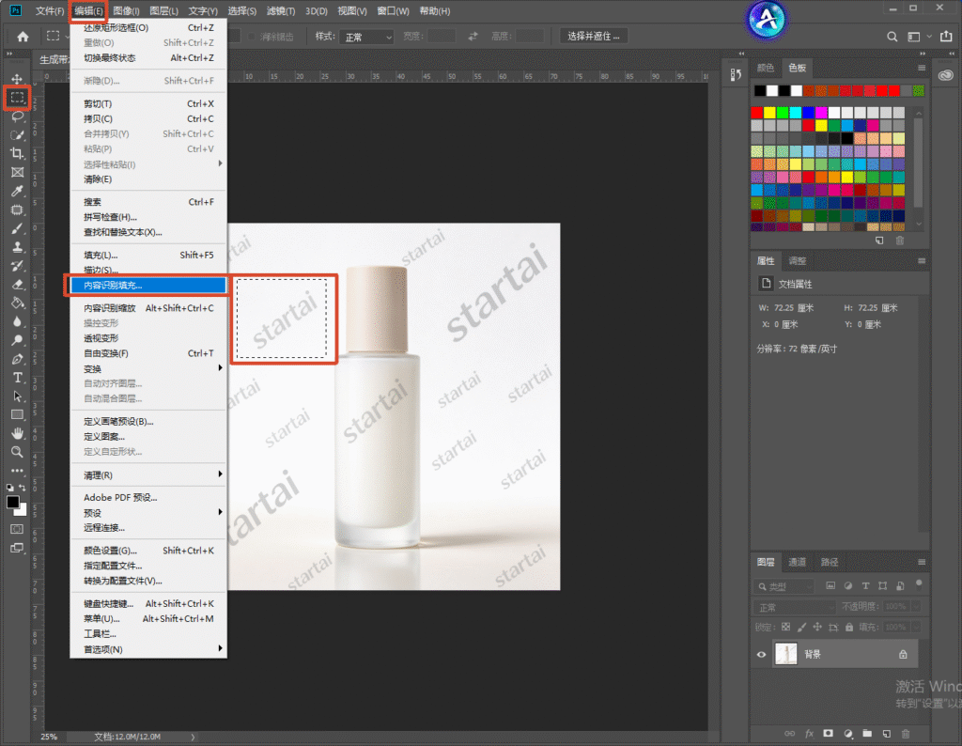Image resolution: width=962 pixels, height=746 pixels.
Task: Toggle the type layer filter icon
Action: [x=865, y=586]
